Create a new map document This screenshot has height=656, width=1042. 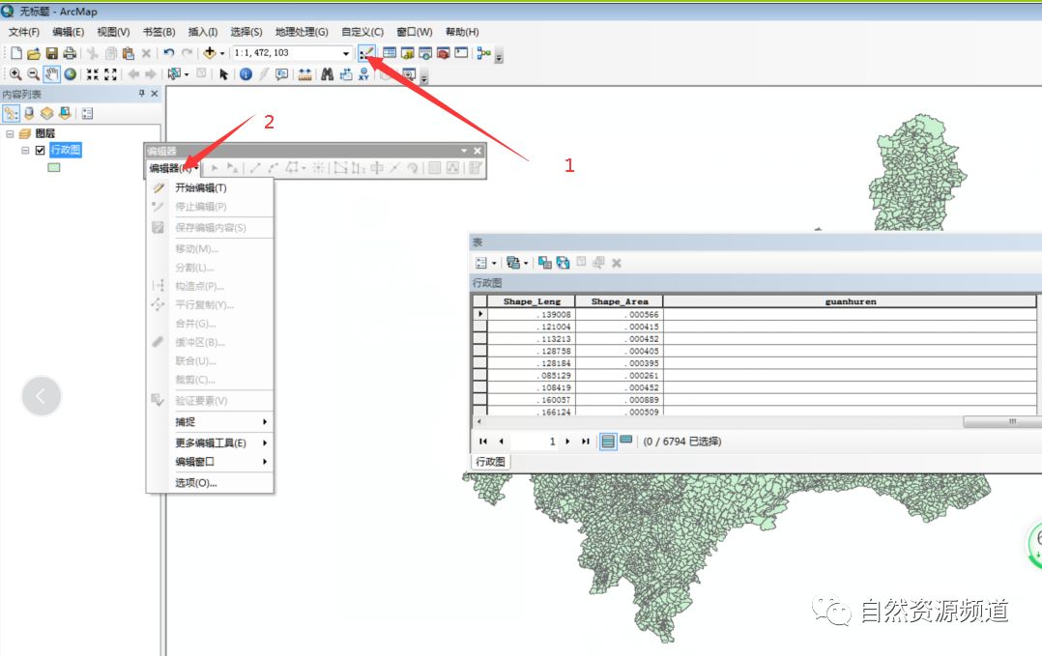16,53
